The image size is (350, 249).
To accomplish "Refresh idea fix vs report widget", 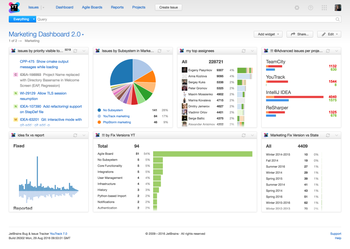I will click(75, 135).
